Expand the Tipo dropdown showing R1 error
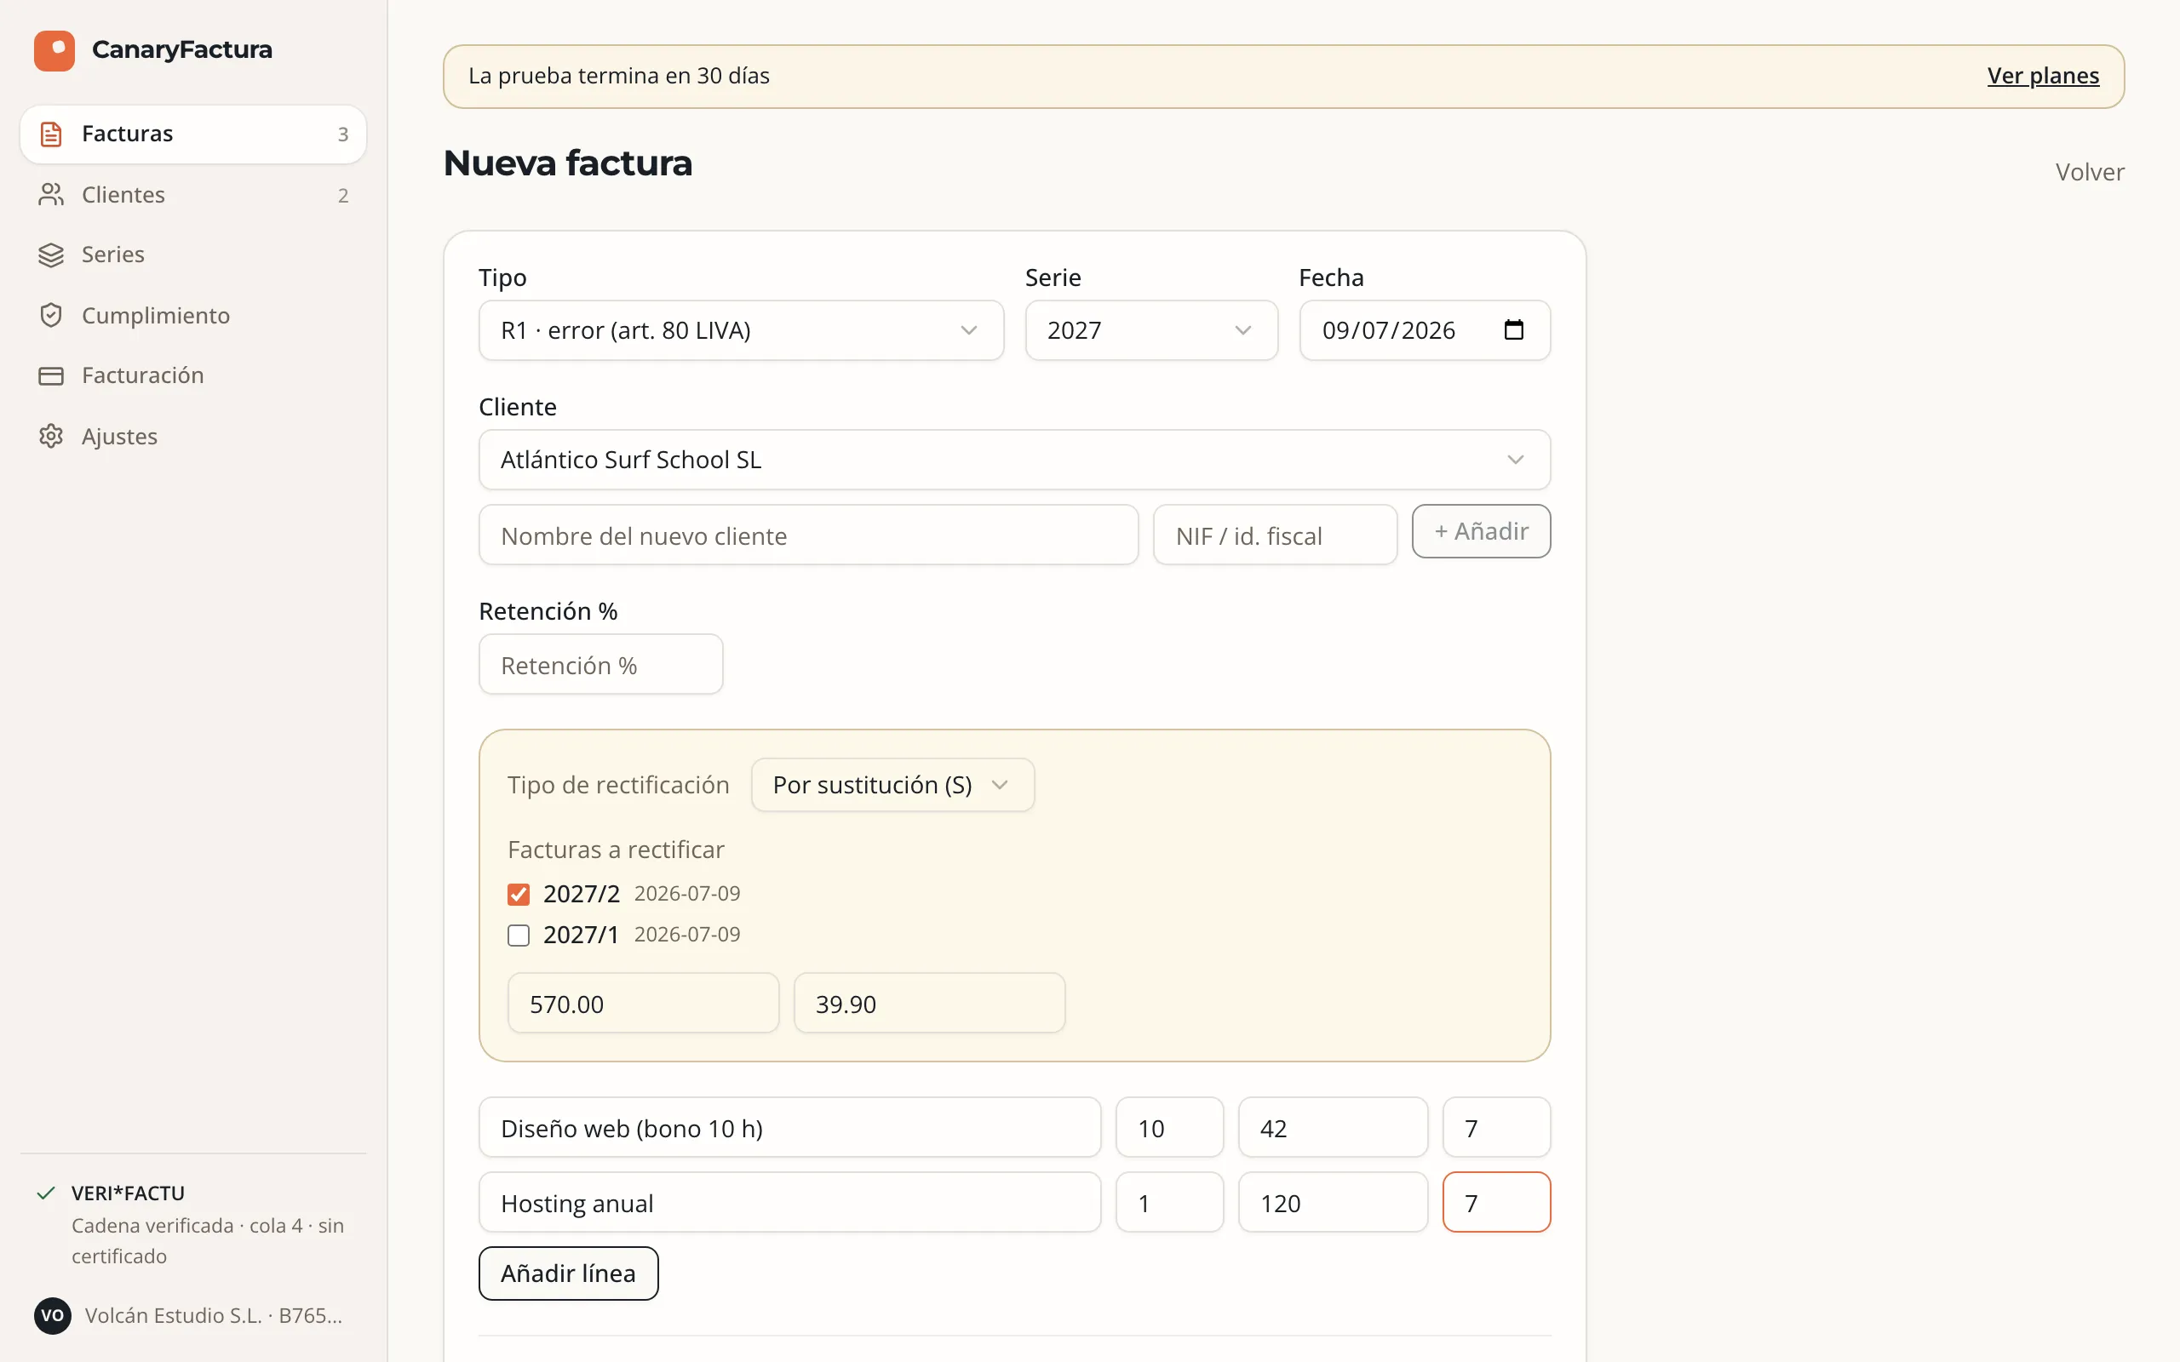 point(741,330)
